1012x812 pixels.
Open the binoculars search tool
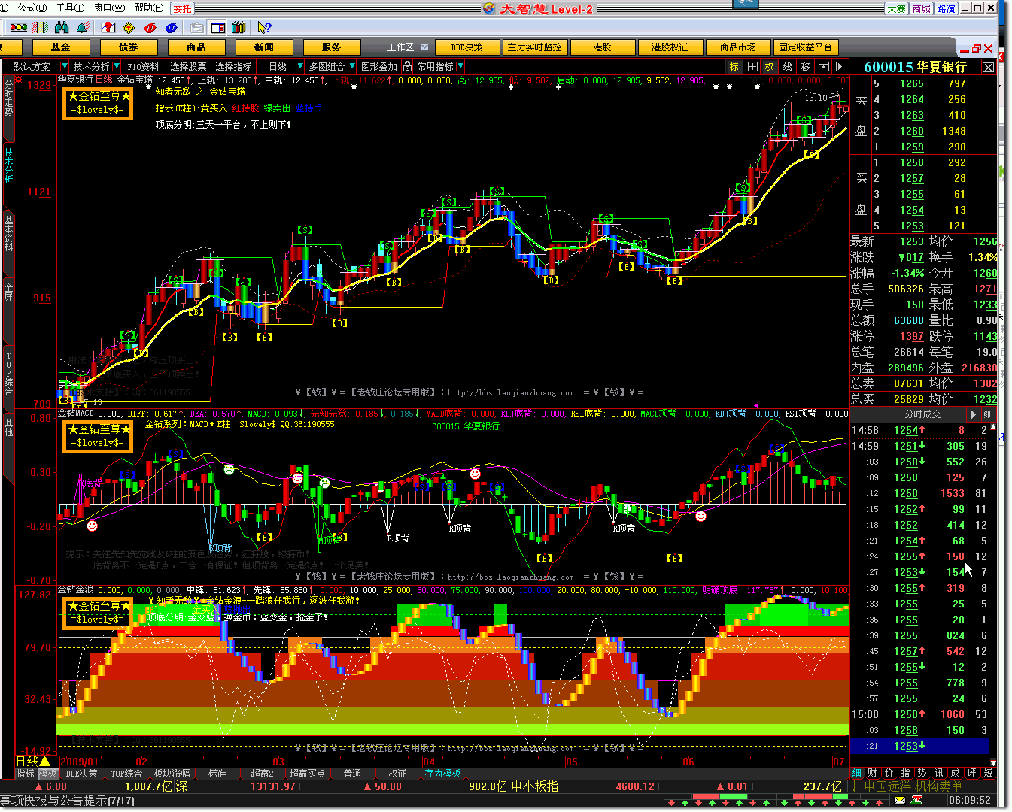[62, 28]
